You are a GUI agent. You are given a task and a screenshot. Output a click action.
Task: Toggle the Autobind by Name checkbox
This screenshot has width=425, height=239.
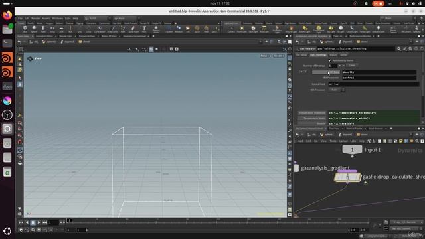[x=330, y=60]
